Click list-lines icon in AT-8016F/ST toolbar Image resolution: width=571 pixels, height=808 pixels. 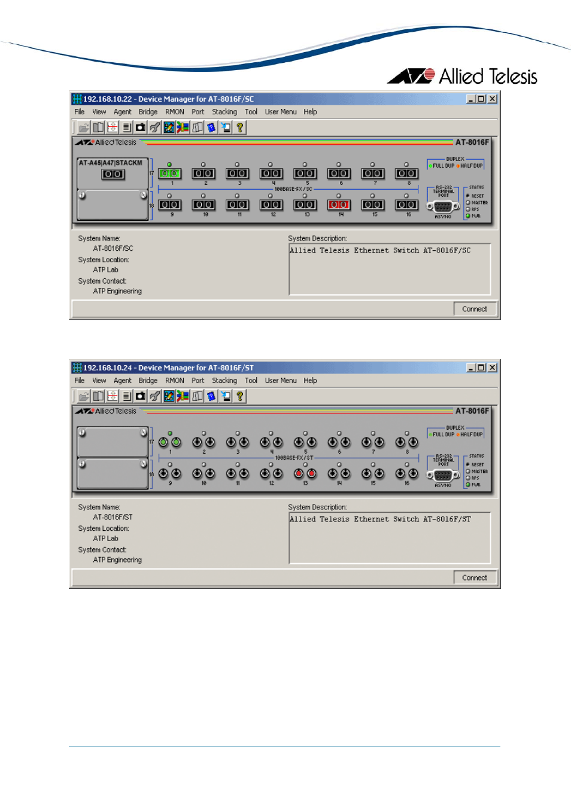click(x=126, y=396)
